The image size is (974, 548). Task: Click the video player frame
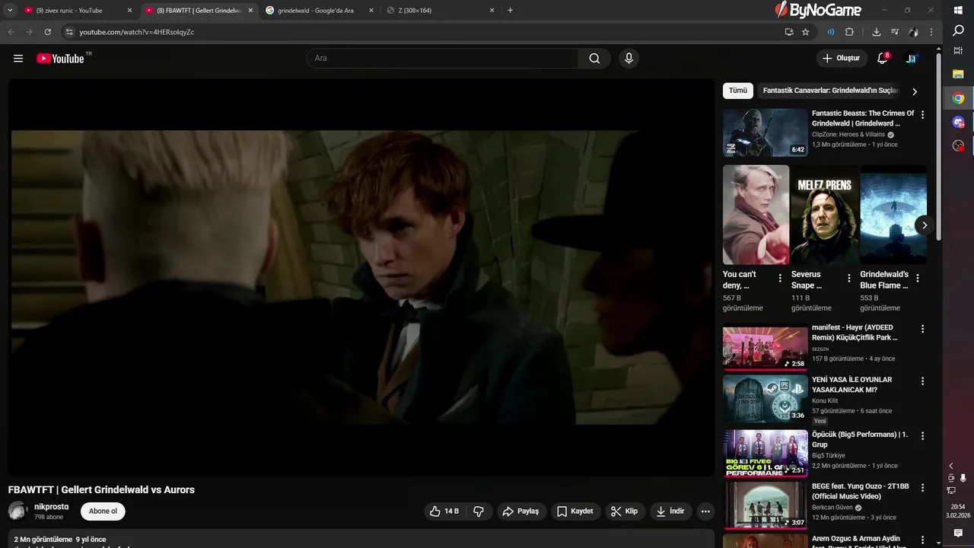pyautogui.click(x=361, y=278)
